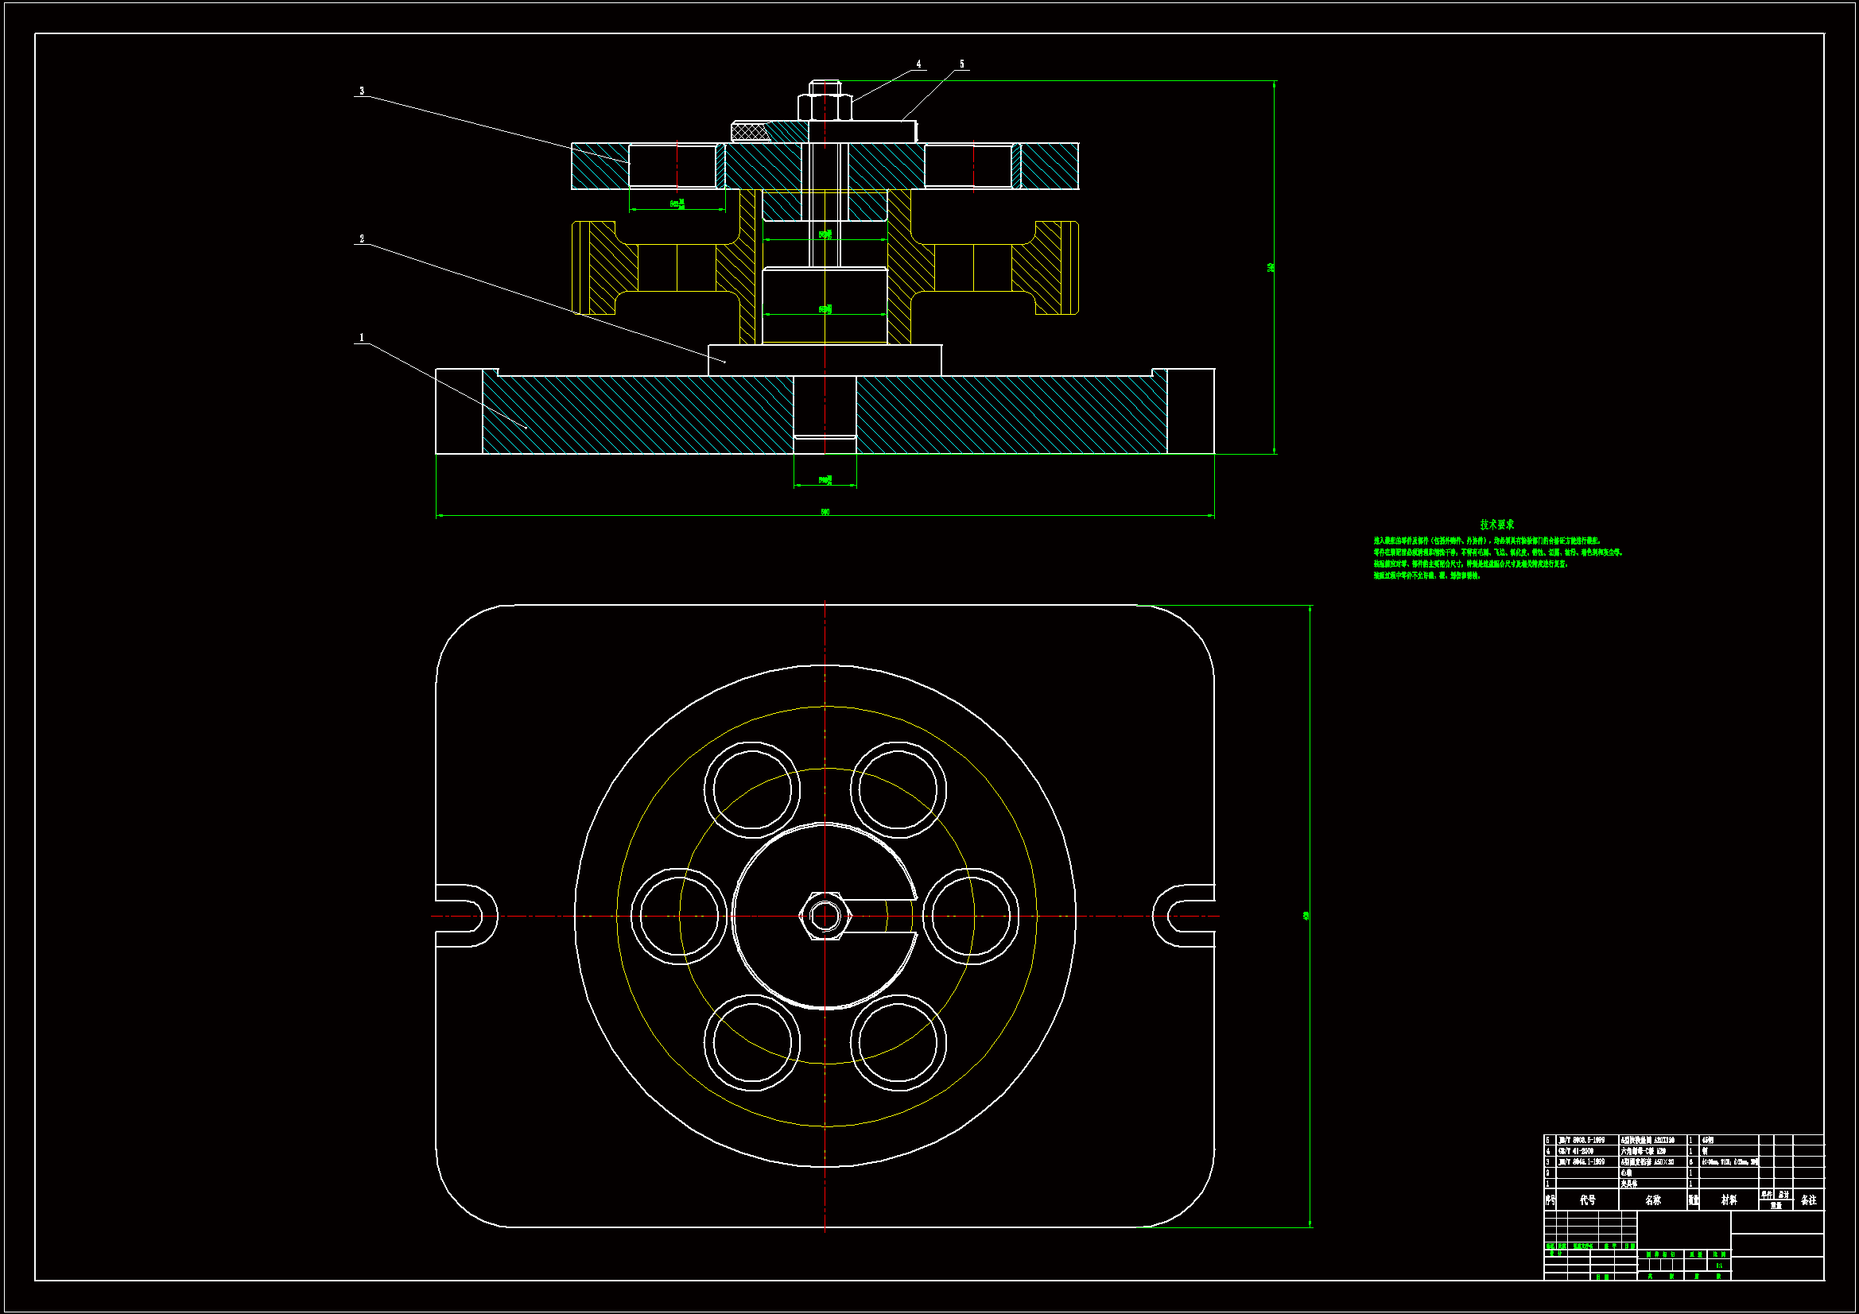Click balloon number 4 above the nut
Image resolution: width=1859 pixels, height=1314 pixels.
pos(918,64)
